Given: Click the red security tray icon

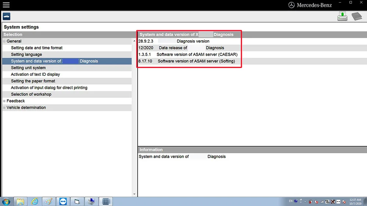Looking at the screenshot, I should [310, 202].
